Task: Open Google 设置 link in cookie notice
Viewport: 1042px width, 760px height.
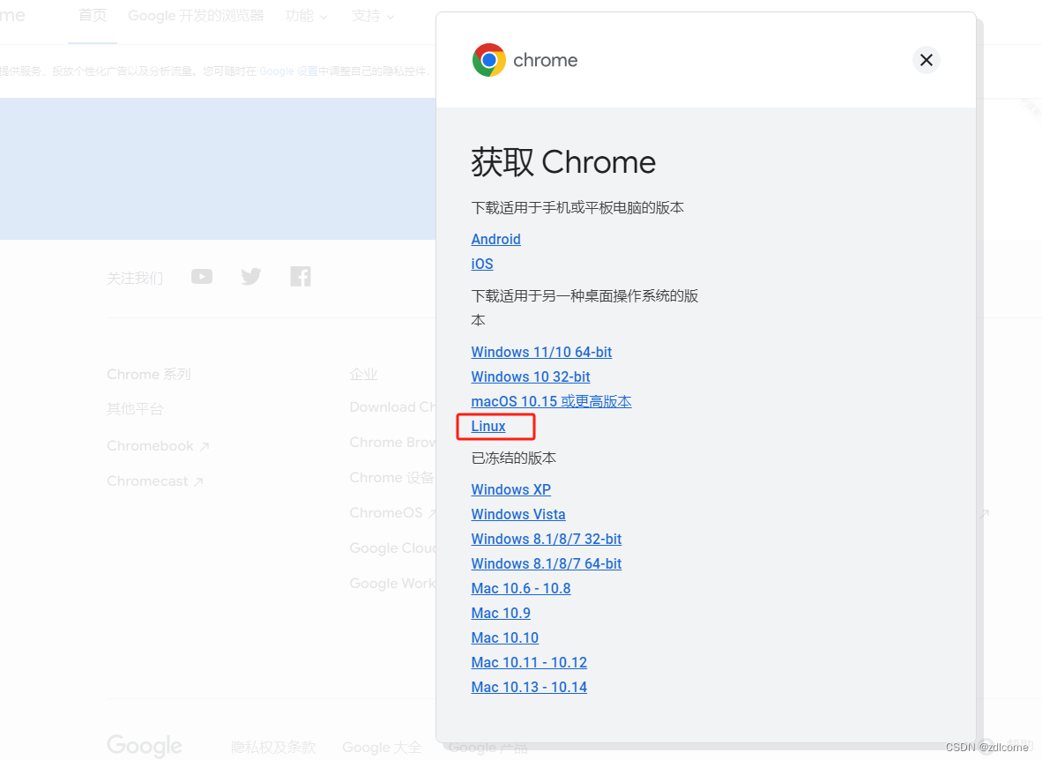Action: coord(288,71)
